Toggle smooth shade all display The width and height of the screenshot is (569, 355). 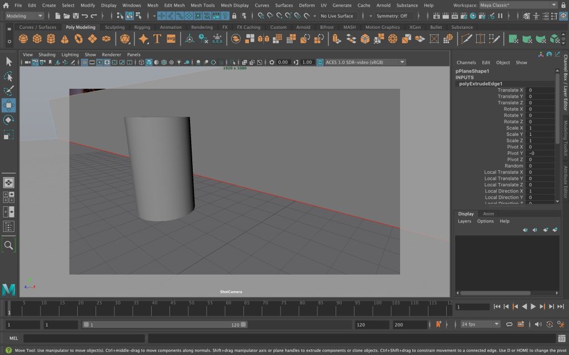pyautogui.click(x=149, y=62)
